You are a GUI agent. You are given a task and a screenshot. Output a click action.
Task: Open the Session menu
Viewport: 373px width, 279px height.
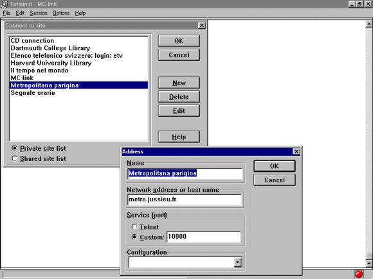(x=39, y=13)
